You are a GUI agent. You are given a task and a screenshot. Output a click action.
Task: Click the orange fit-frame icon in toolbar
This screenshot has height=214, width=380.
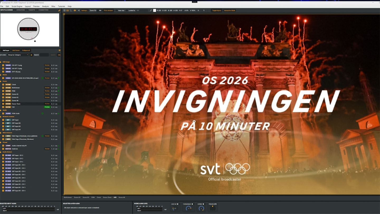68,11
